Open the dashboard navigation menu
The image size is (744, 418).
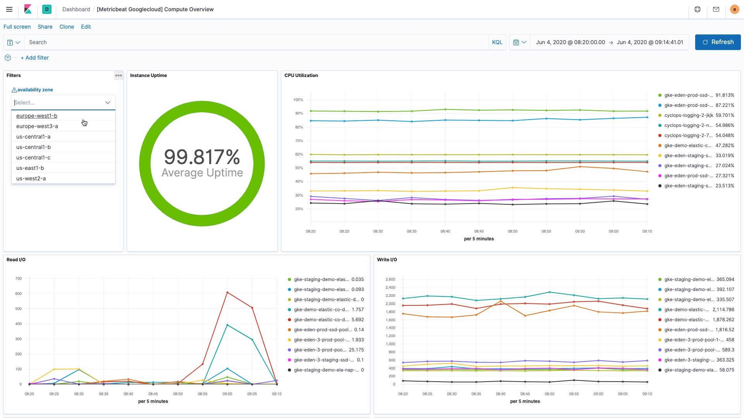(x=9, y=9)
